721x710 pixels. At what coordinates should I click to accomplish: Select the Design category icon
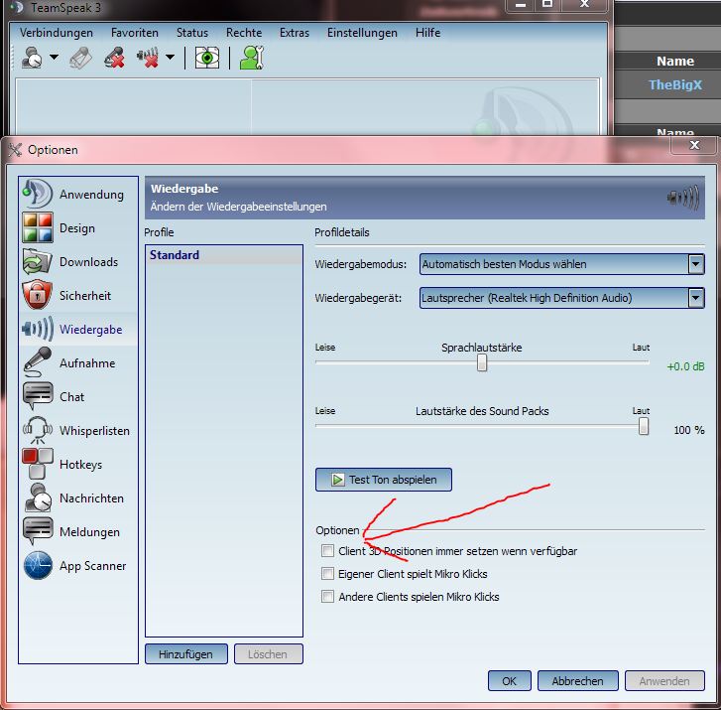click(38, 228)
